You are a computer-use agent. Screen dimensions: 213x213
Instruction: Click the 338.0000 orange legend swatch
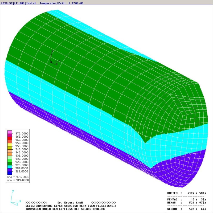[x=10, y=154]
